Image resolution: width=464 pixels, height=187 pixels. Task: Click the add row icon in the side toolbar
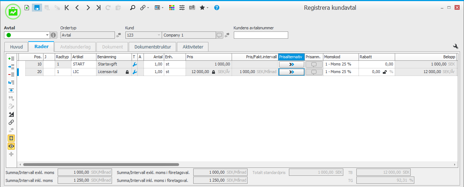pyautogui.click(x=11, y=59)
